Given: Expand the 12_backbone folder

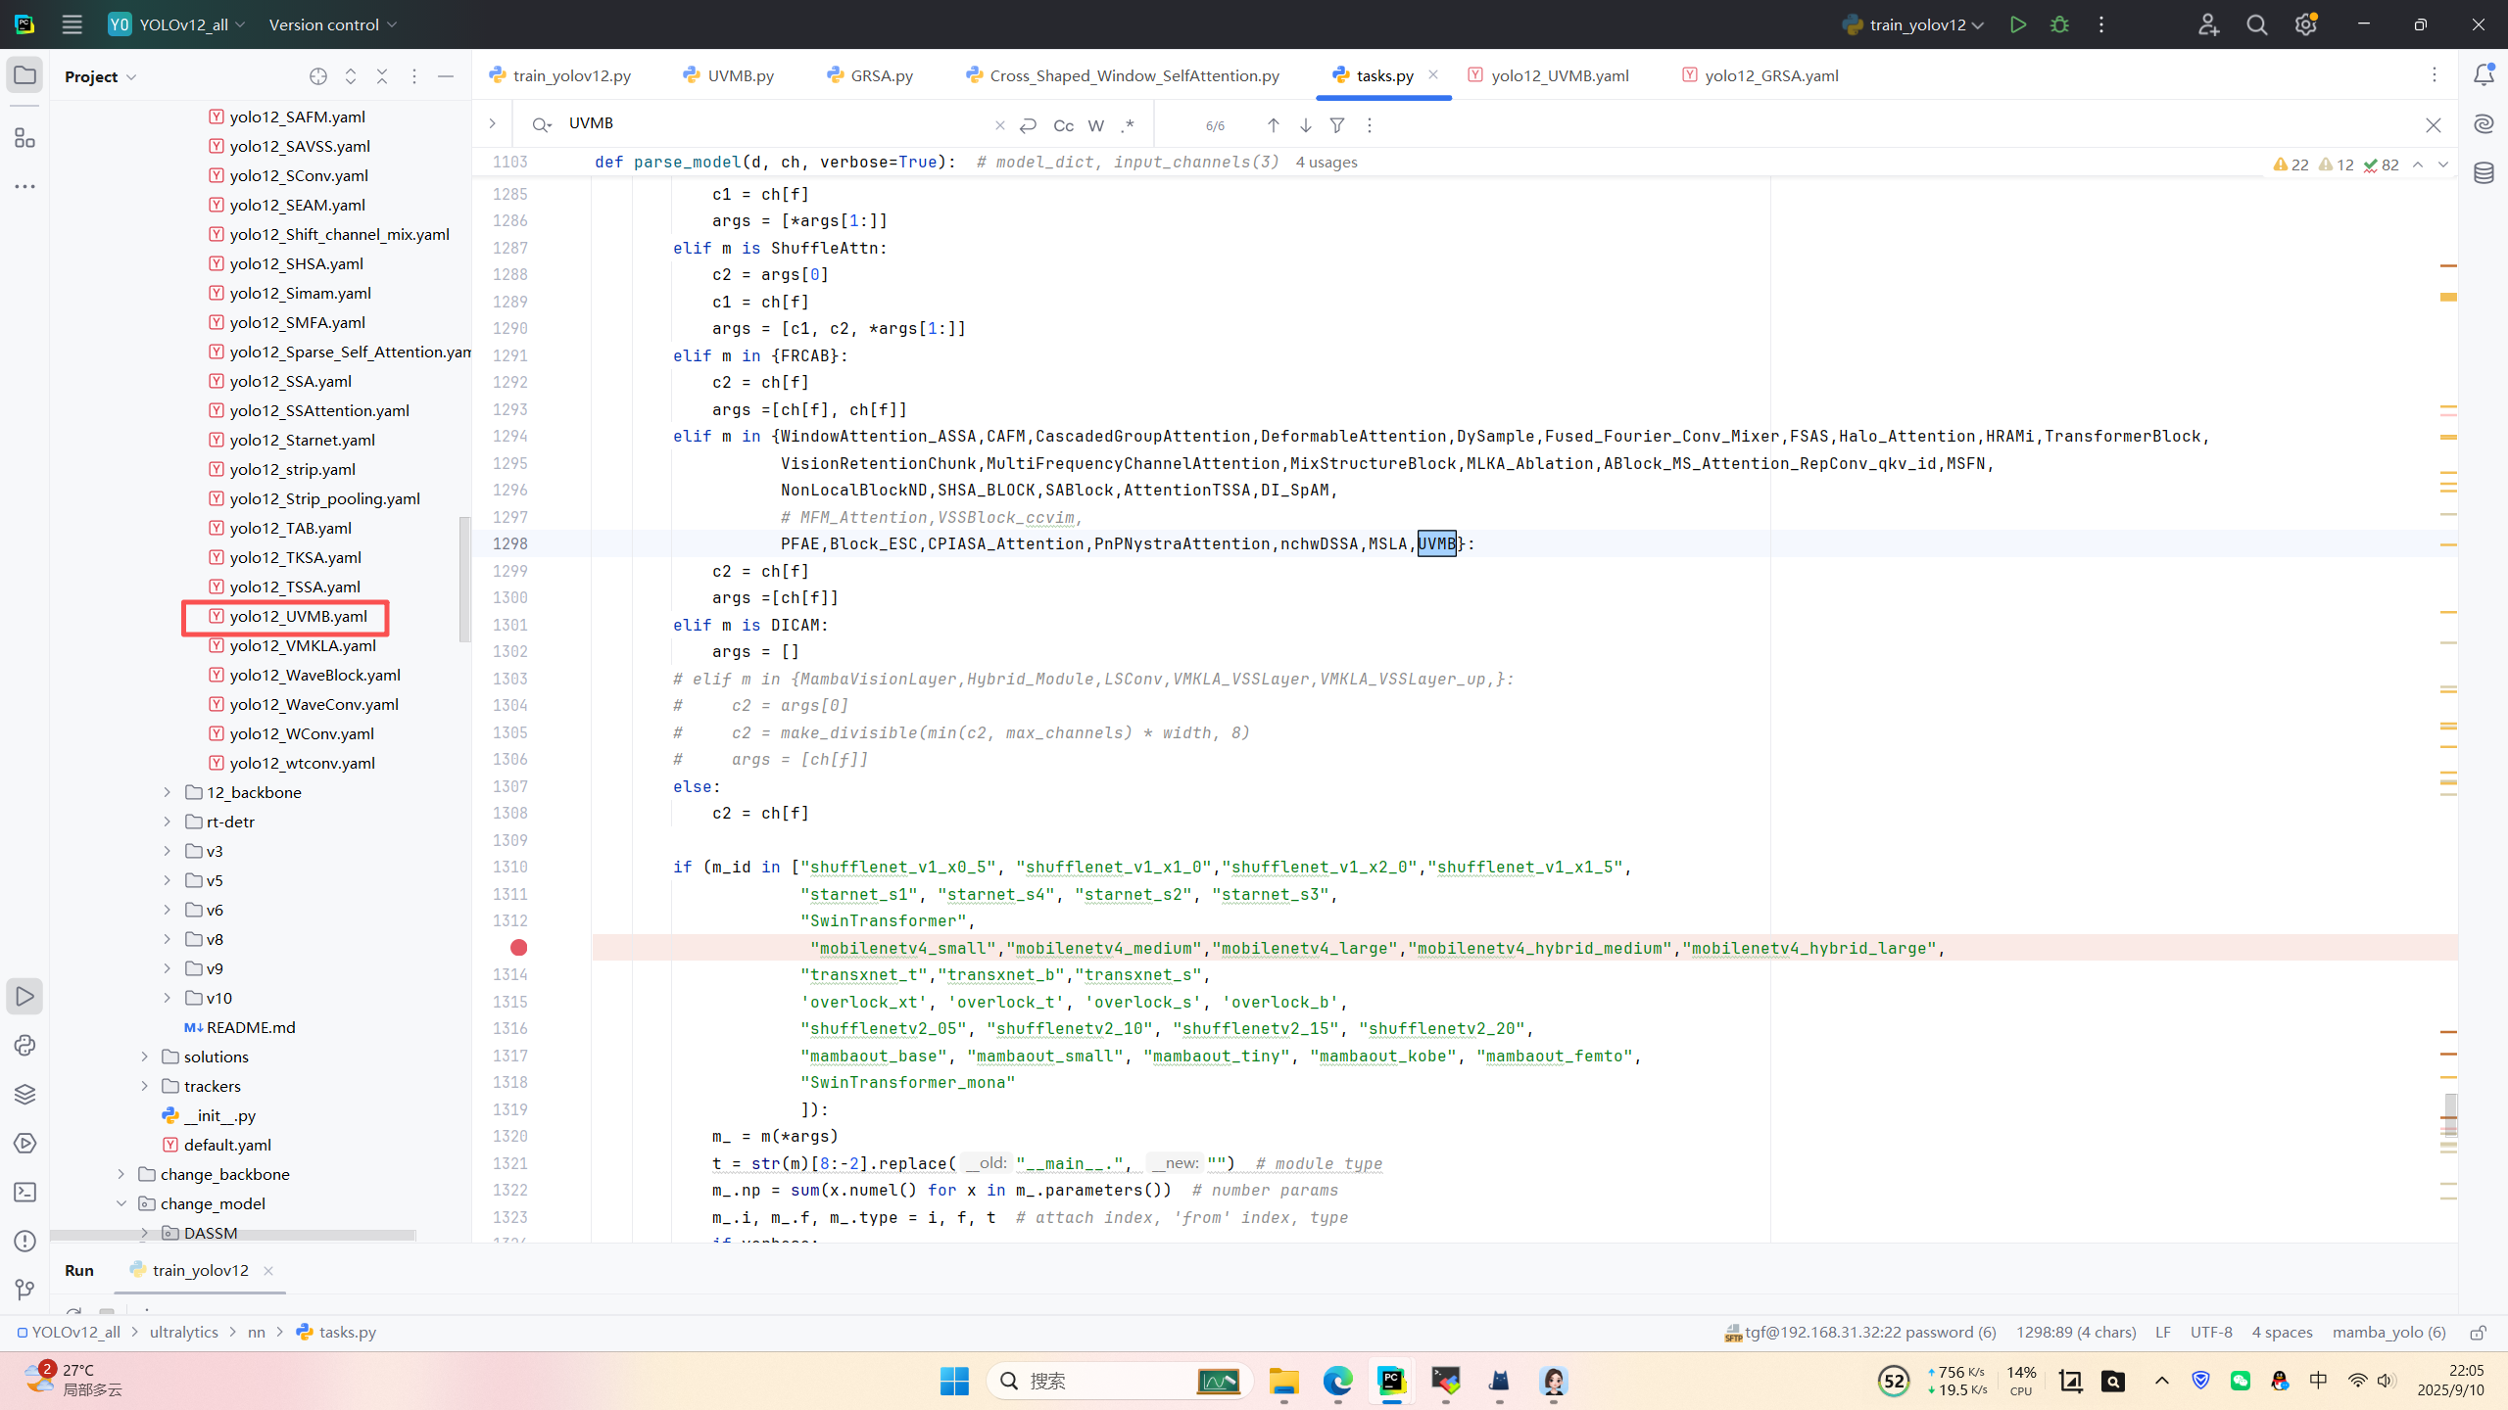Looking at the screenshot, I should [x=167, y=792].
